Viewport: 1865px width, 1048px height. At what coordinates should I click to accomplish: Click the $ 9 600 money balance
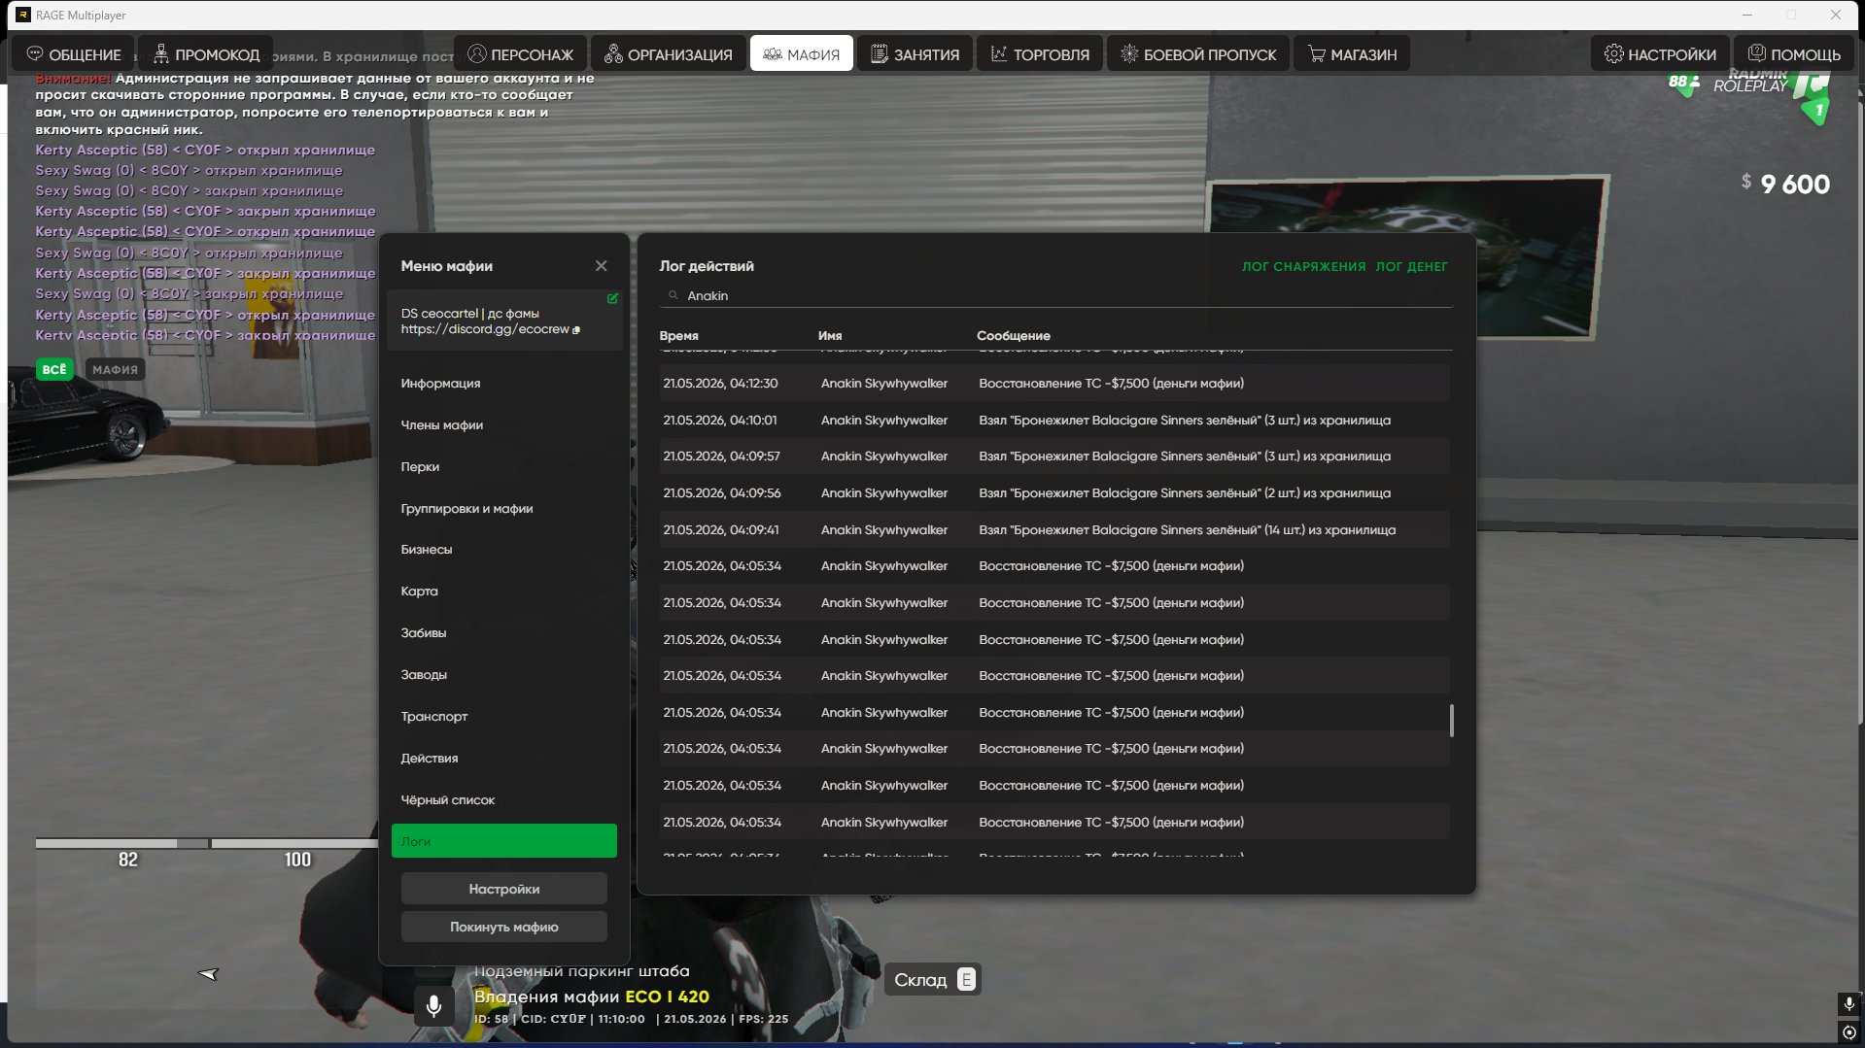[x=1785, y=184]
